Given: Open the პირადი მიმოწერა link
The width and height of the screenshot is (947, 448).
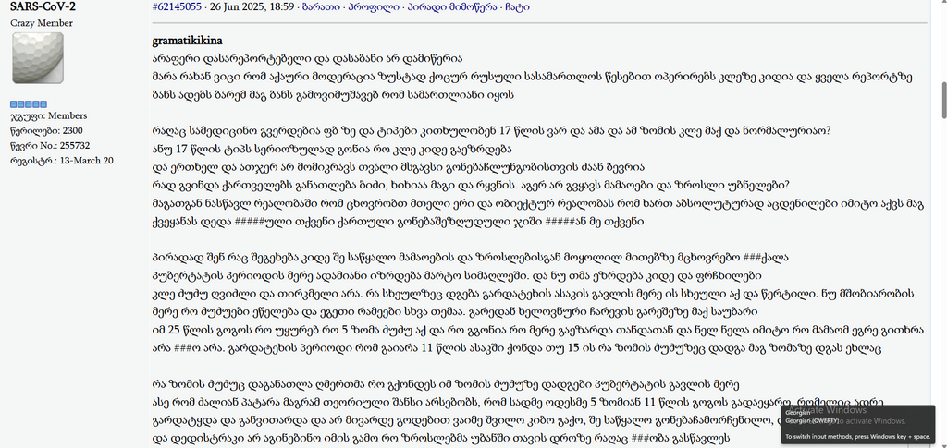Looking at the screenshot, I should [x=453, y=7].
